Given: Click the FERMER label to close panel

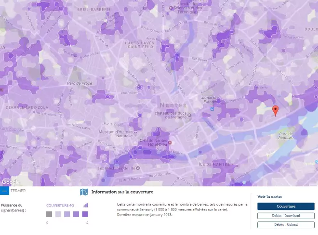Looking at the screenshot, I should click(18, 191).
